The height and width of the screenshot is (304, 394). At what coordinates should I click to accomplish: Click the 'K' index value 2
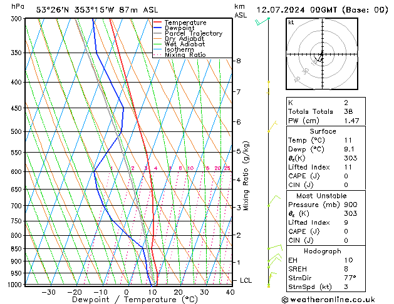(x=346, y=103)
